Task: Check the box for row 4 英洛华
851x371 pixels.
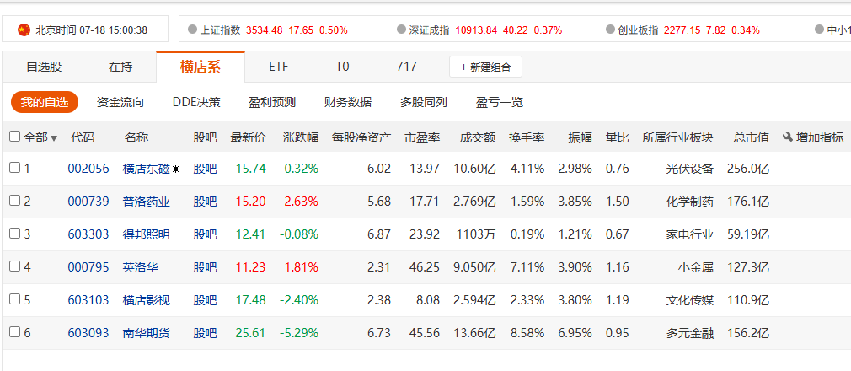Action: point(14,266)
